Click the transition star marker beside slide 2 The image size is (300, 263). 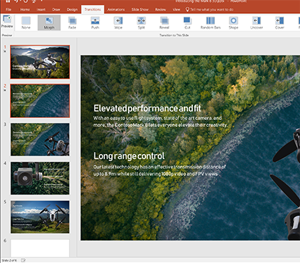(x=5, y=90)
